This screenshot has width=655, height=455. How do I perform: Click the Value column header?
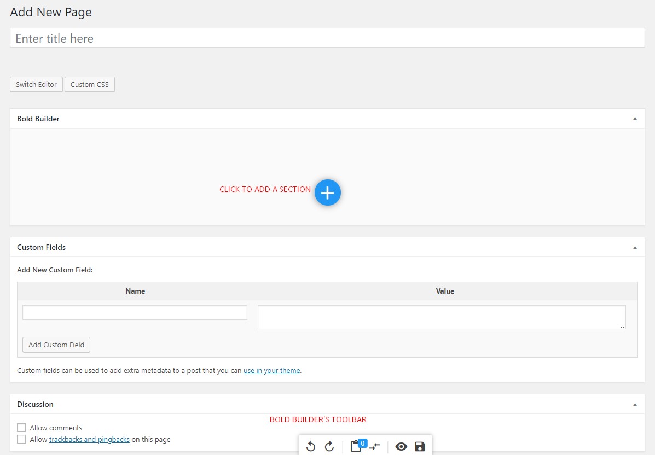445,291
